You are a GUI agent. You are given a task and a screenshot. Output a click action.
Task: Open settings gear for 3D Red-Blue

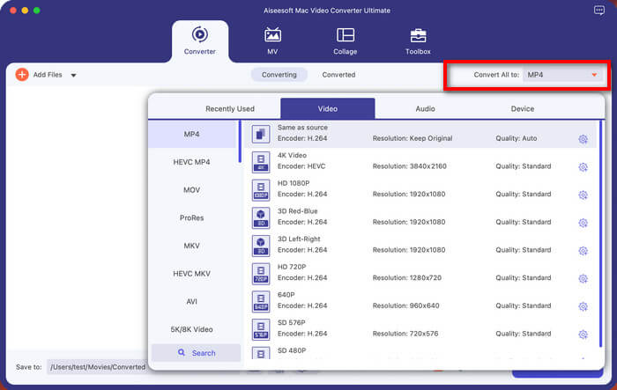[x=583, y=223]
